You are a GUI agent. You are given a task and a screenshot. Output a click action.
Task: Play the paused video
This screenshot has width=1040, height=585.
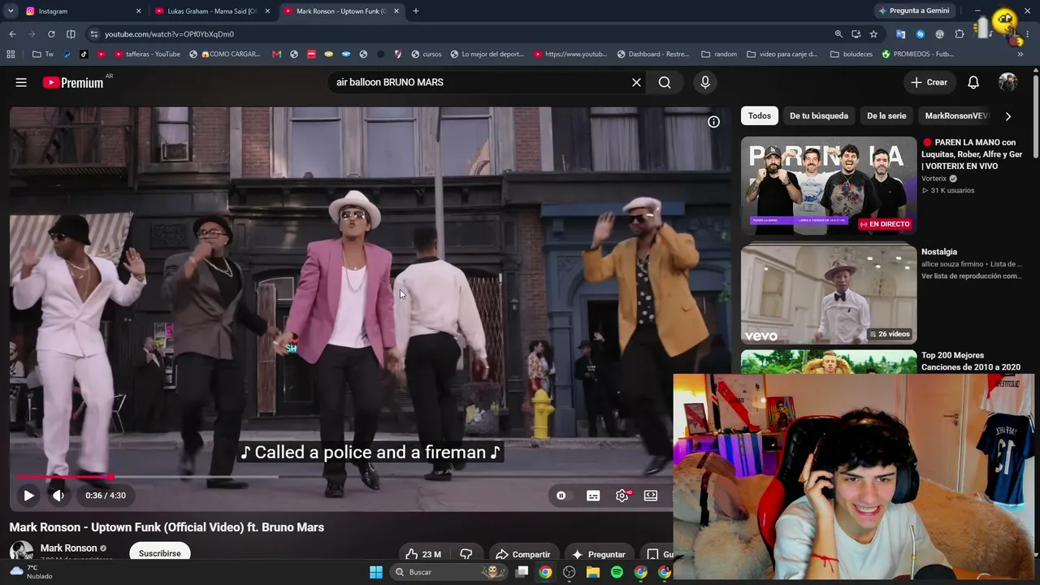pyautogui.click(x=28, y=496)
